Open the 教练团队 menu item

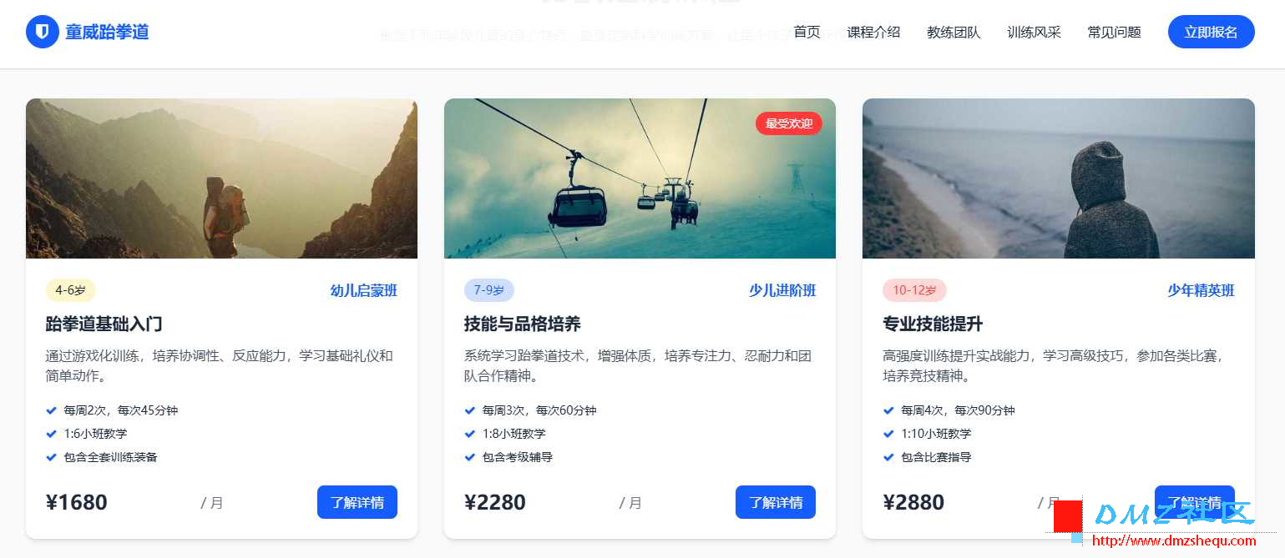coord(954,32)
